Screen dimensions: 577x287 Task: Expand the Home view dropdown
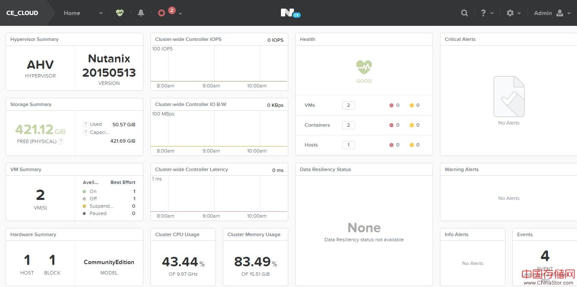101,13
